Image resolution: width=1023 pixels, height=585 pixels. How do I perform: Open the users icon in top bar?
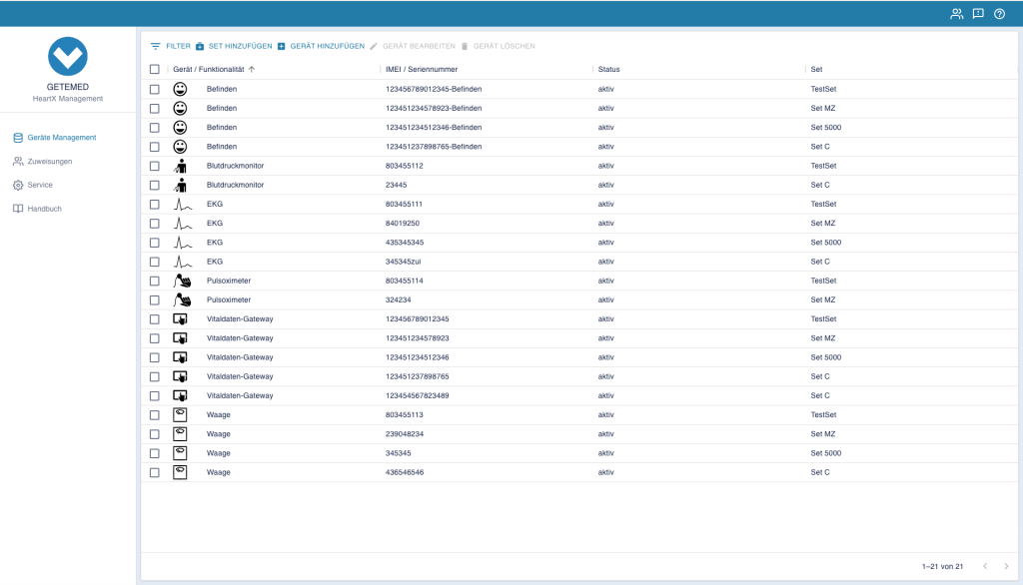(957, 14)
